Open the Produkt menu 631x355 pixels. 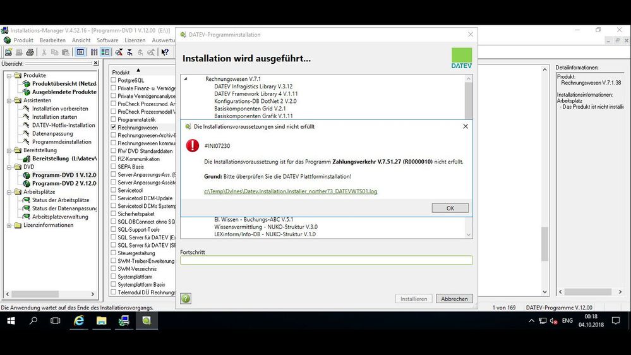coord(23,40)
